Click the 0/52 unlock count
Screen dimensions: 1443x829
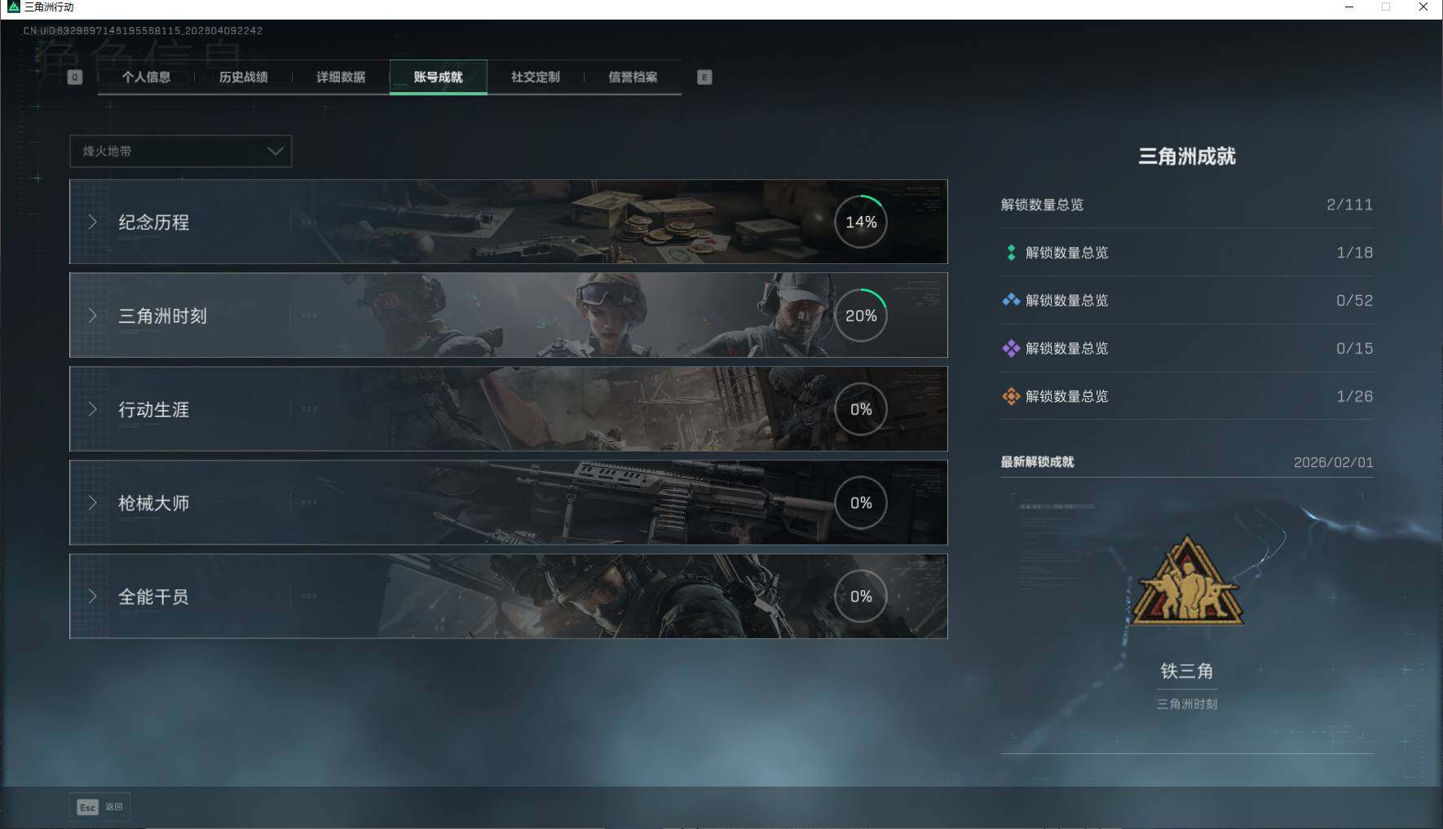[1354, 301]
